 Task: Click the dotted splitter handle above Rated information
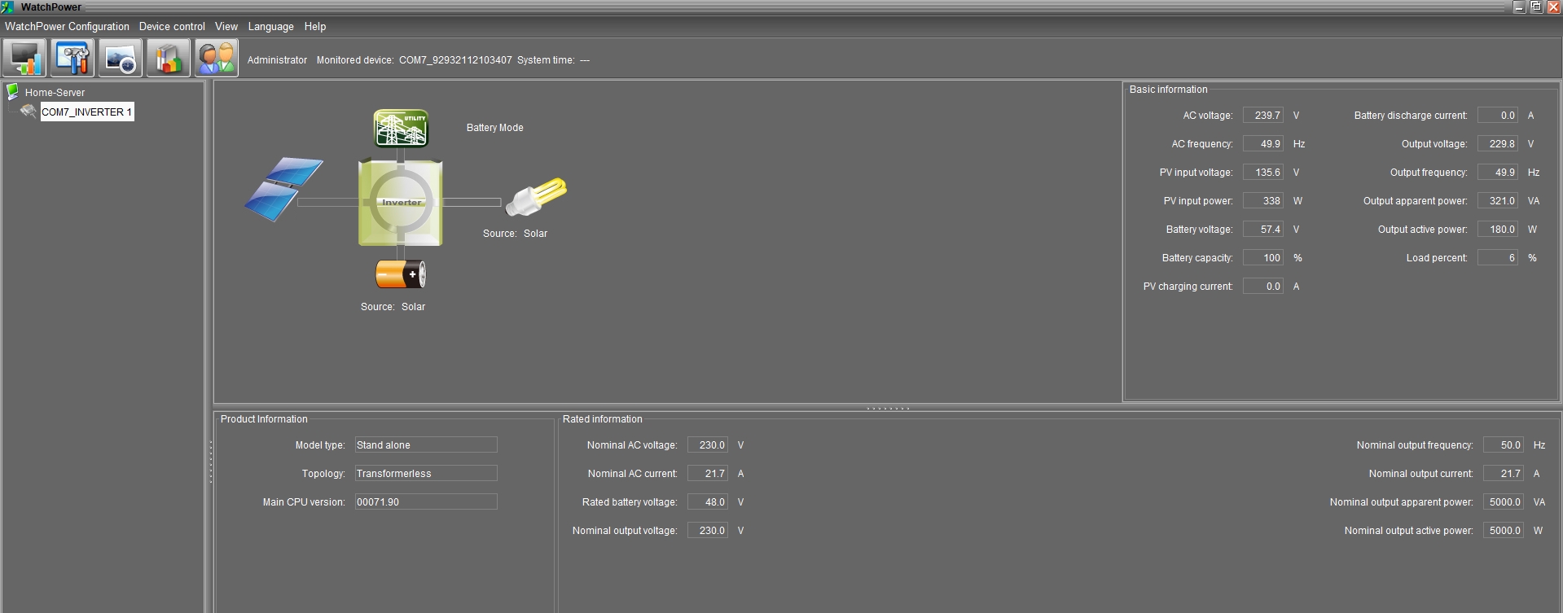[x=888, y=409]
